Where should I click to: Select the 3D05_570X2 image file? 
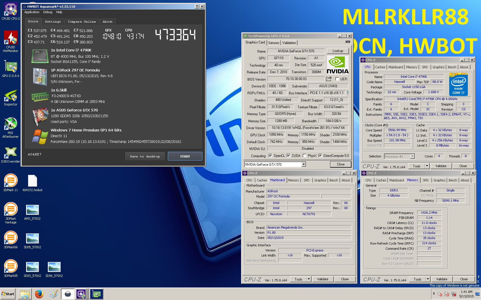coord(32,241)
